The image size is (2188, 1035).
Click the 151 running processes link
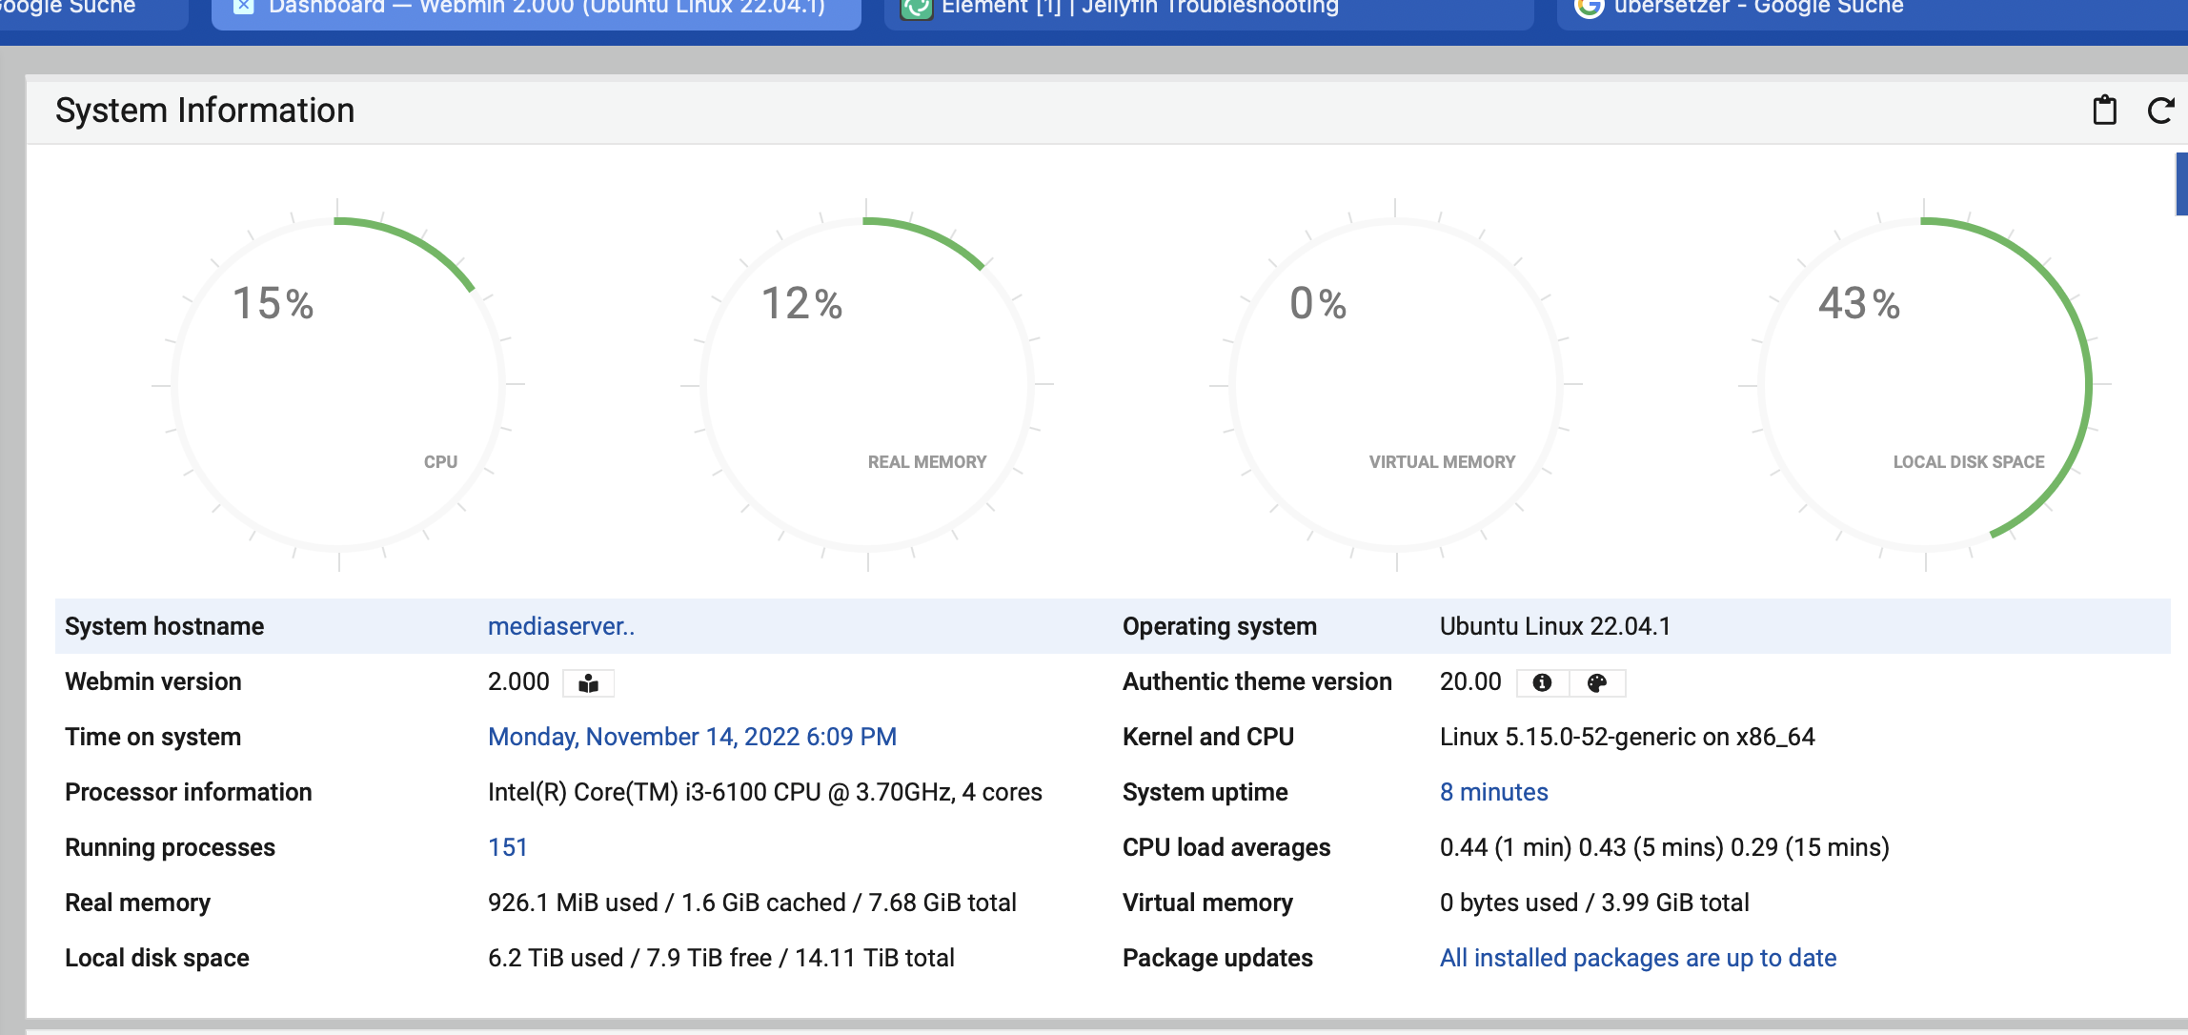507,846
